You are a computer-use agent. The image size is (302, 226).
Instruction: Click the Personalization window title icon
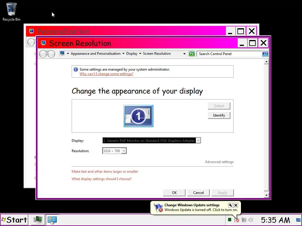click(32, 31)
